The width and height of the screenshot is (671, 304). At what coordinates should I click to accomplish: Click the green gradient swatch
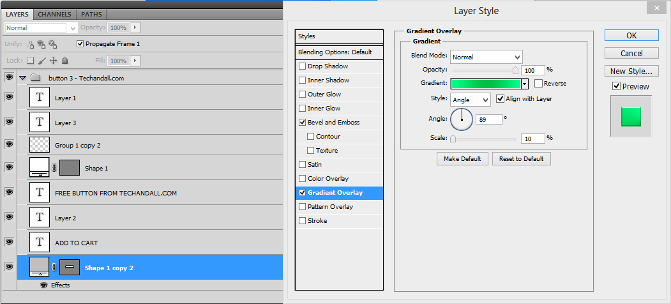coord(486,84)
